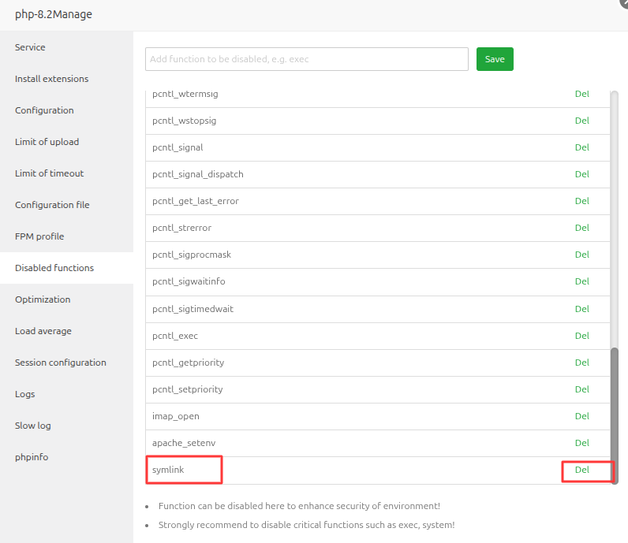Image resolution: width=628 pixels, height=543 pixels.
Task: Click the function name input field
Action: tap(306, 59)
